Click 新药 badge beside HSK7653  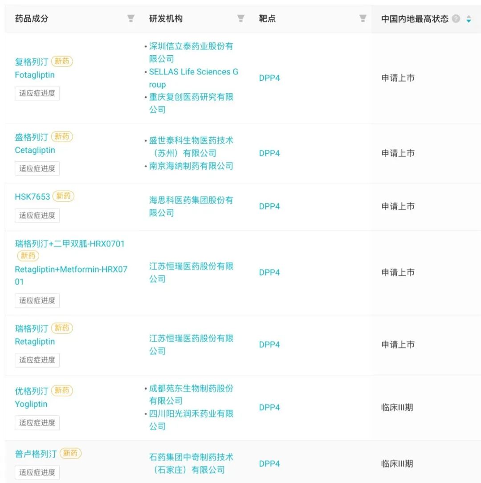(63, 196)
